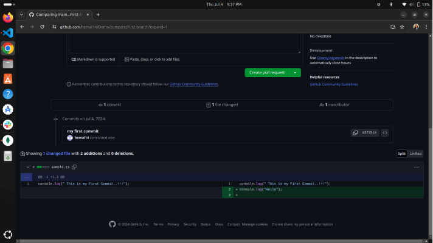Viewport: 433px width, 243px height.
Task: Select the 1 file changed tab
Action: [x=222, y=105]
